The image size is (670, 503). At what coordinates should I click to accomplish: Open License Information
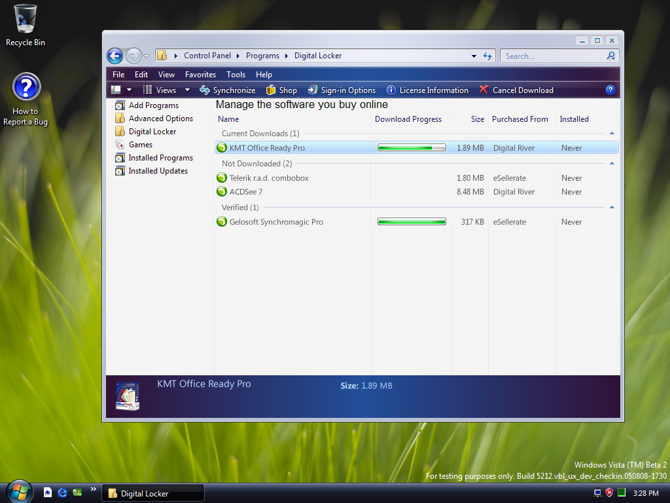click(427, 90)
